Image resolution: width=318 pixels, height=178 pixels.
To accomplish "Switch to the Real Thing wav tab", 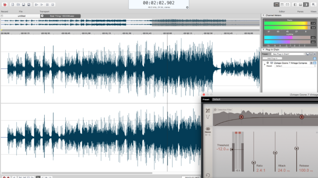I will [62, 16].
